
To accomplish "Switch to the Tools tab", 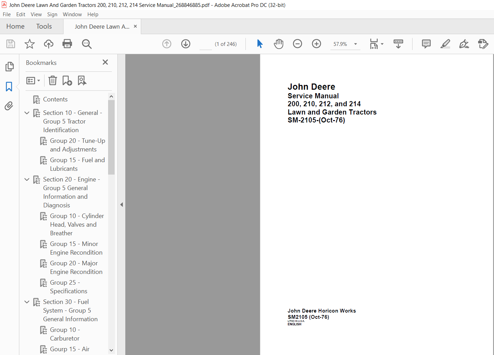I will coord(44,27).
